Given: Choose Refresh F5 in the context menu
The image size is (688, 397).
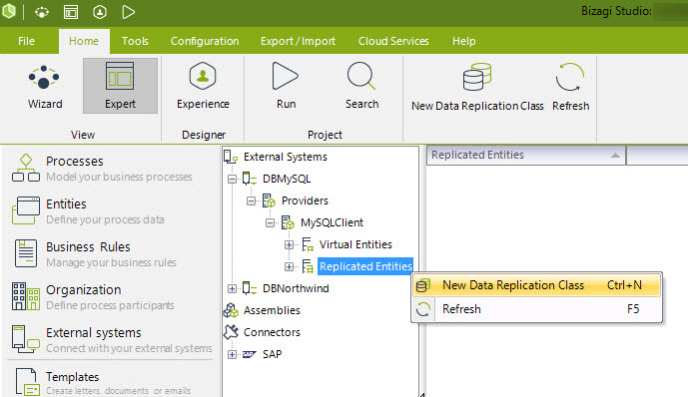Looking at the screenshot, I should [536, 309].
